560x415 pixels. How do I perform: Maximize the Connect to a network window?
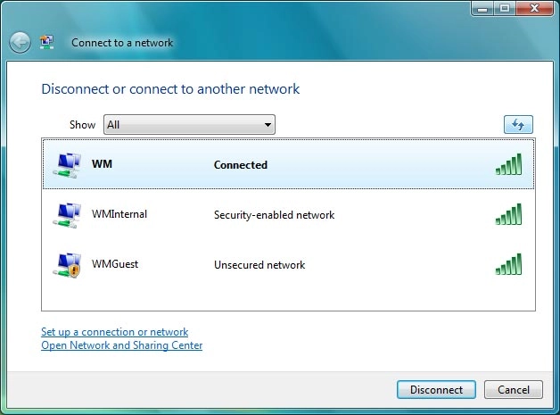coord(505,9)
